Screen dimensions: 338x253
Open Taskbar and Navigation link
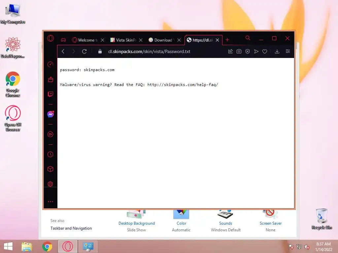point(71,228)
